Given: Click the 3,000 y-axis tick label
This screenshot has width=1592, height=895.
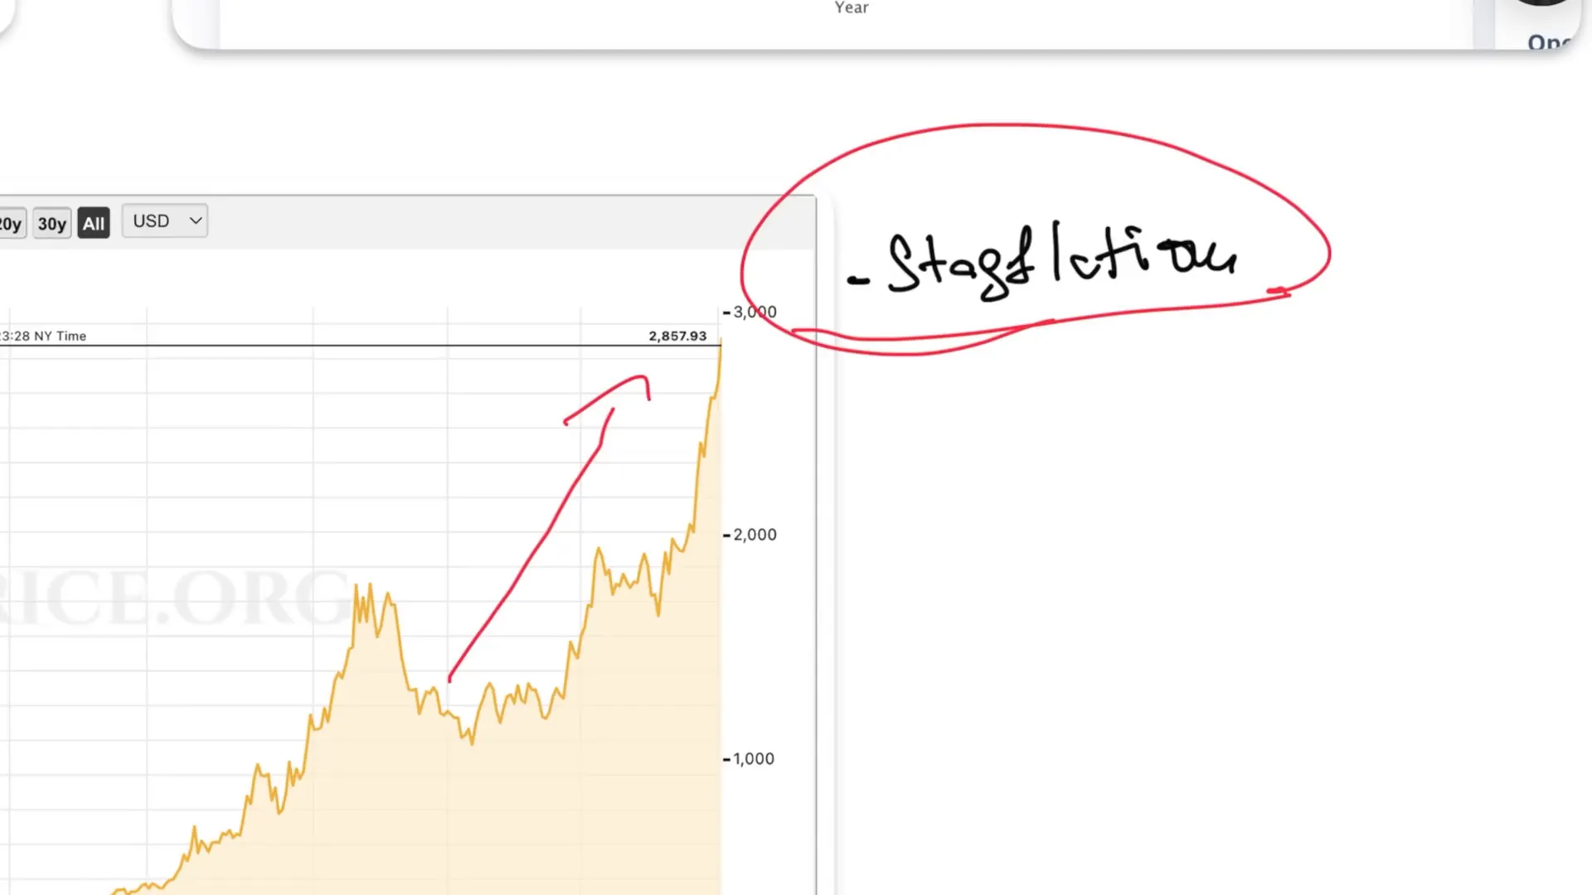Looking at the screenshot, I should (754, 312).
